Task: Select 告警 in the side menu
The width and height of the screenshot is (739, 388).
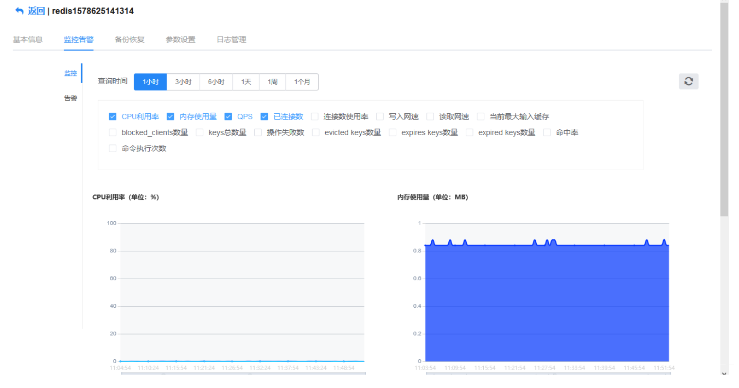Action: 70,98
